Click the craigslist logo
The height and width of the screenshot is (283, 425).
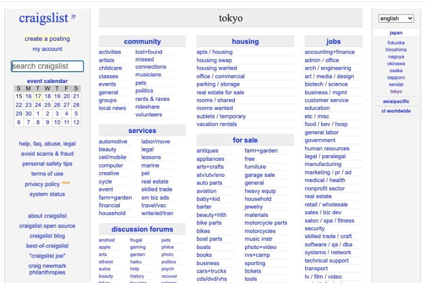click(x=43, y=18)
